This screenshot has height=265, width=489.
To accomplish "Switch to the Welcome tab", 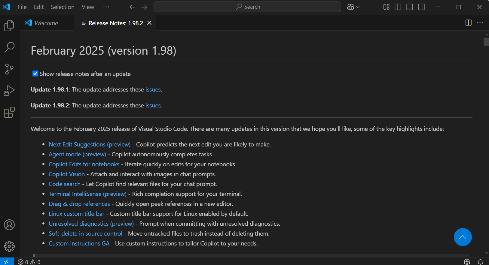I will tap(47, 23).
